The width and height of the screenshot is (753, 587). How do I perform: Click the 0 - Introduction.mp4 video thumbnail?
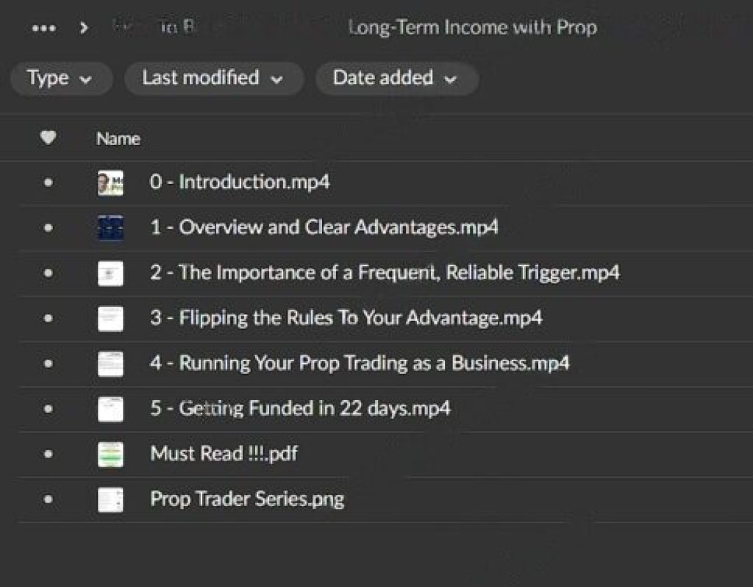coord(110,182)
